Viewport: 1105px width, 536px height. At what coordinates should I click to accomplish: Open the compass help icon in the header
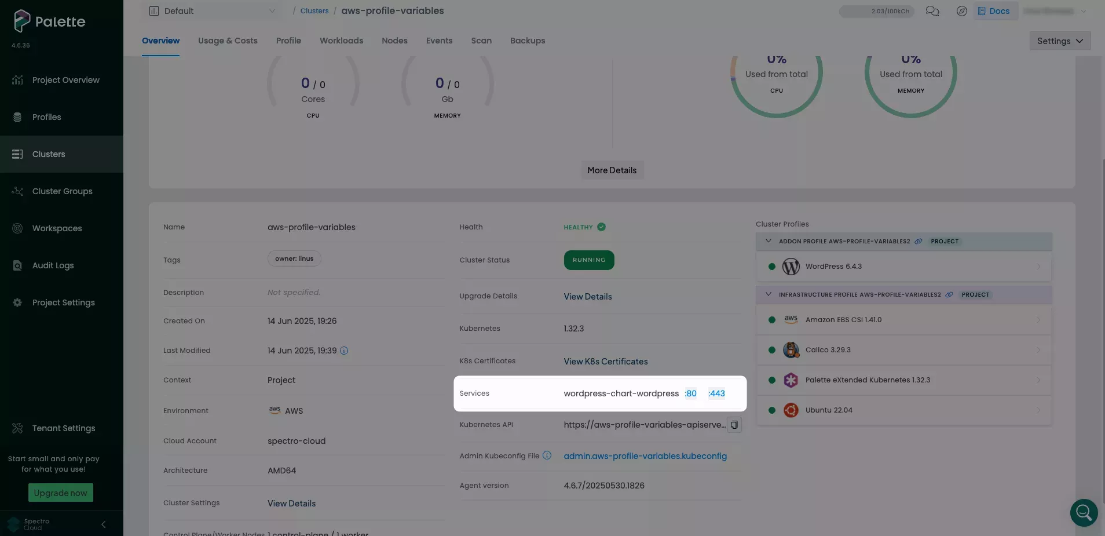point(962,11)
